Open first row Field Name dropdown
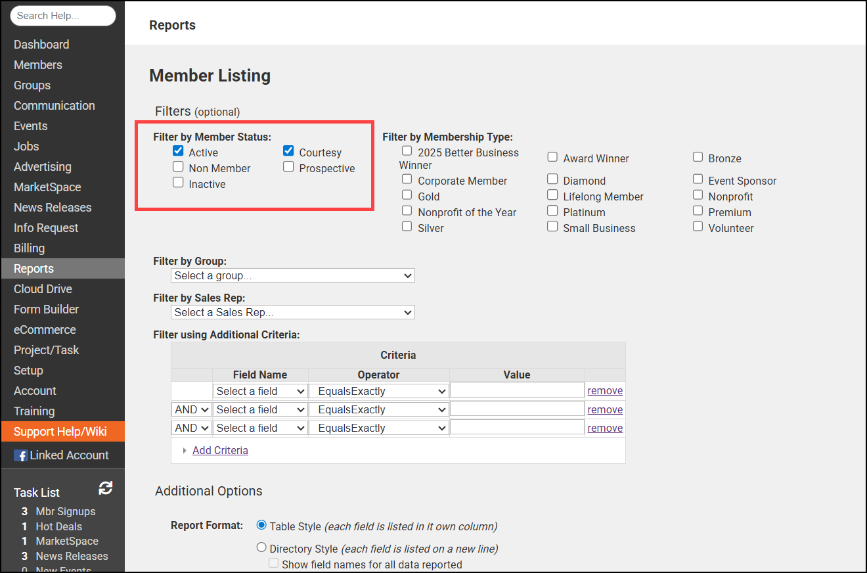The height and width of the screenshot is (573, 867). (x=260, y=391)
